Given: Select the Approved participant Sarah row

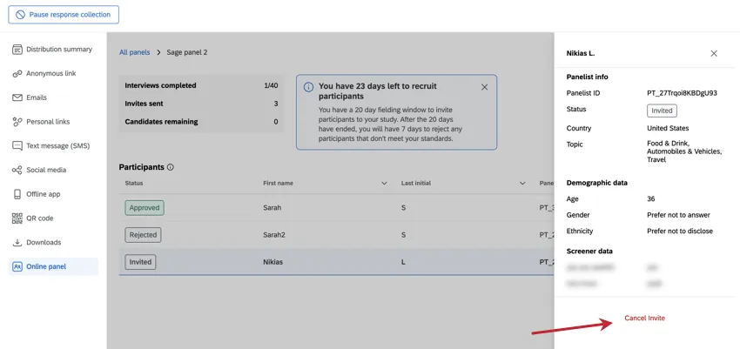Looking at the screenshot, I should coord(331,208).
